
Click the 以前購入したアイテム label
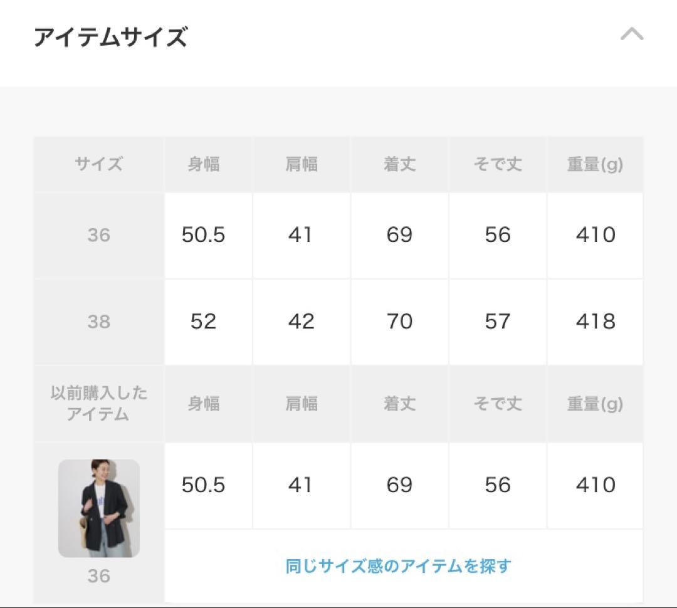coord(99,403)
